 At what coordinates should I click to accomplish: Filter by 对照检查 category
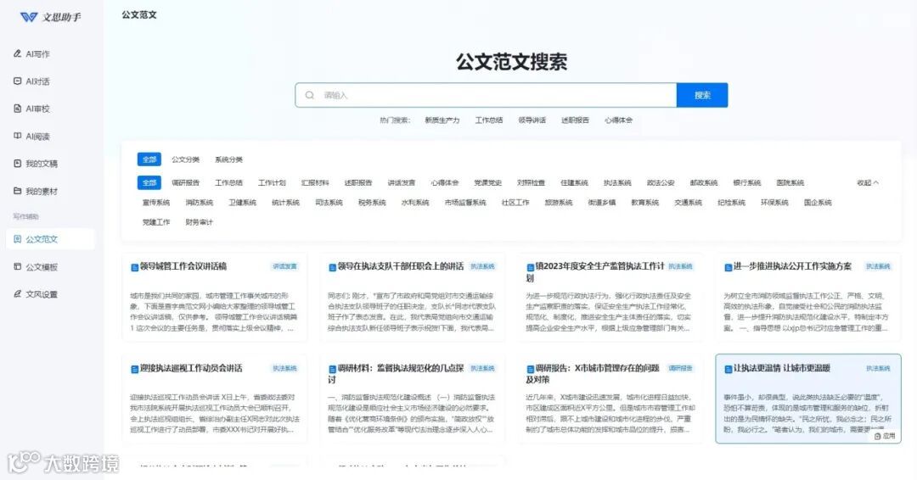(x=531, y=183)
